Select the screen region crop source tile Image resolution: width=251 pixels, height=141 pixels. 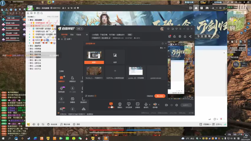pos(115,57)
